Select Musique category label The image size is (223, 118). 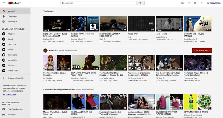(x=12, y=34)
